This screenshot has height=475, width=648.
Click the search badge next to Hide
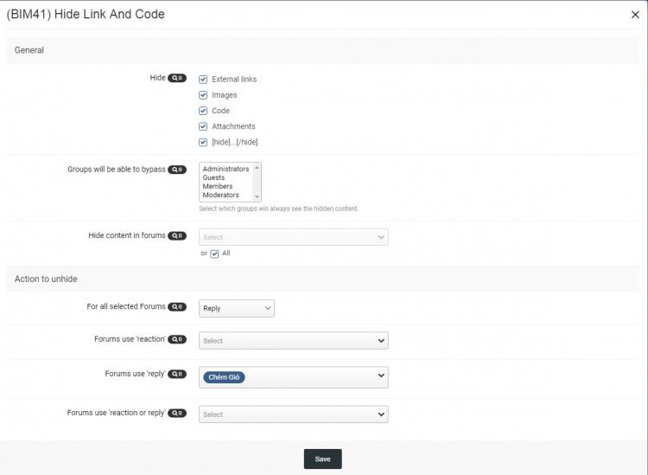(177, 78)
